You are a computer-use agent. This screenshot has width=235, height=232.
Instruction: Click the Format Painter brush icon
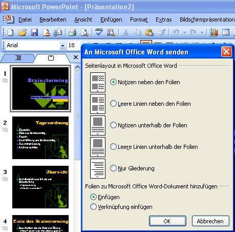click(161, 32)
